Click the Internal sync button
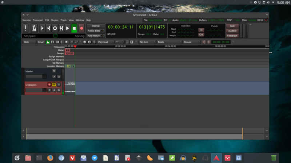Viewport: 291px width, 163px height. pyautogui.click(x=95, y=26)
